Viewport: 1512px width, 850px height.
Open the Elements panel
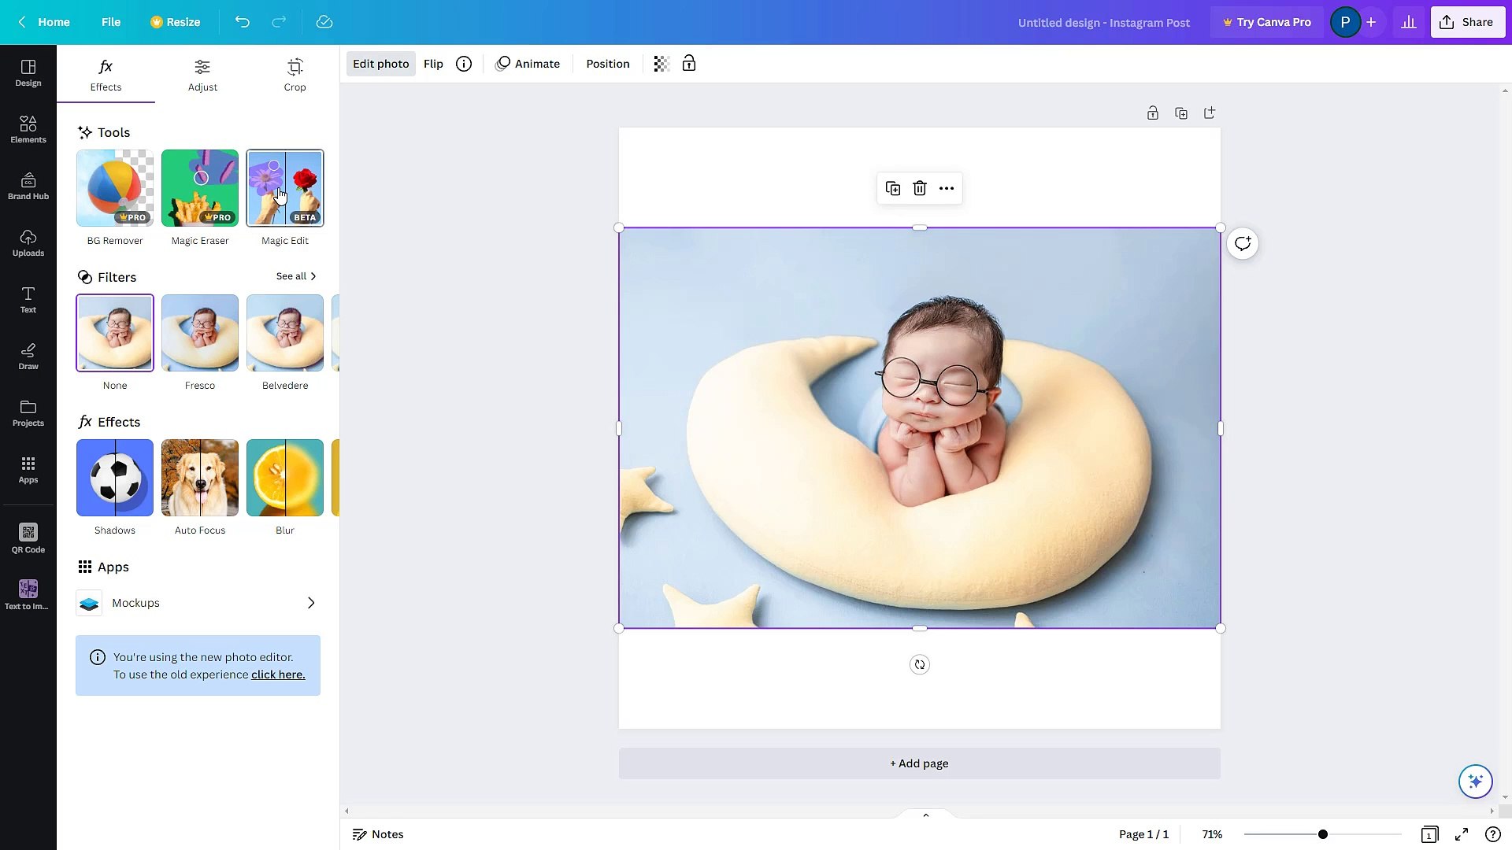(x=28, y=128)
